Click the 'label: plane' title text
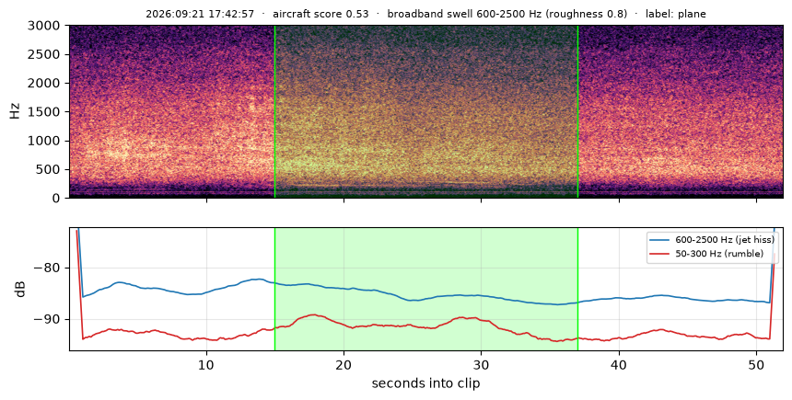 (676, 14)
